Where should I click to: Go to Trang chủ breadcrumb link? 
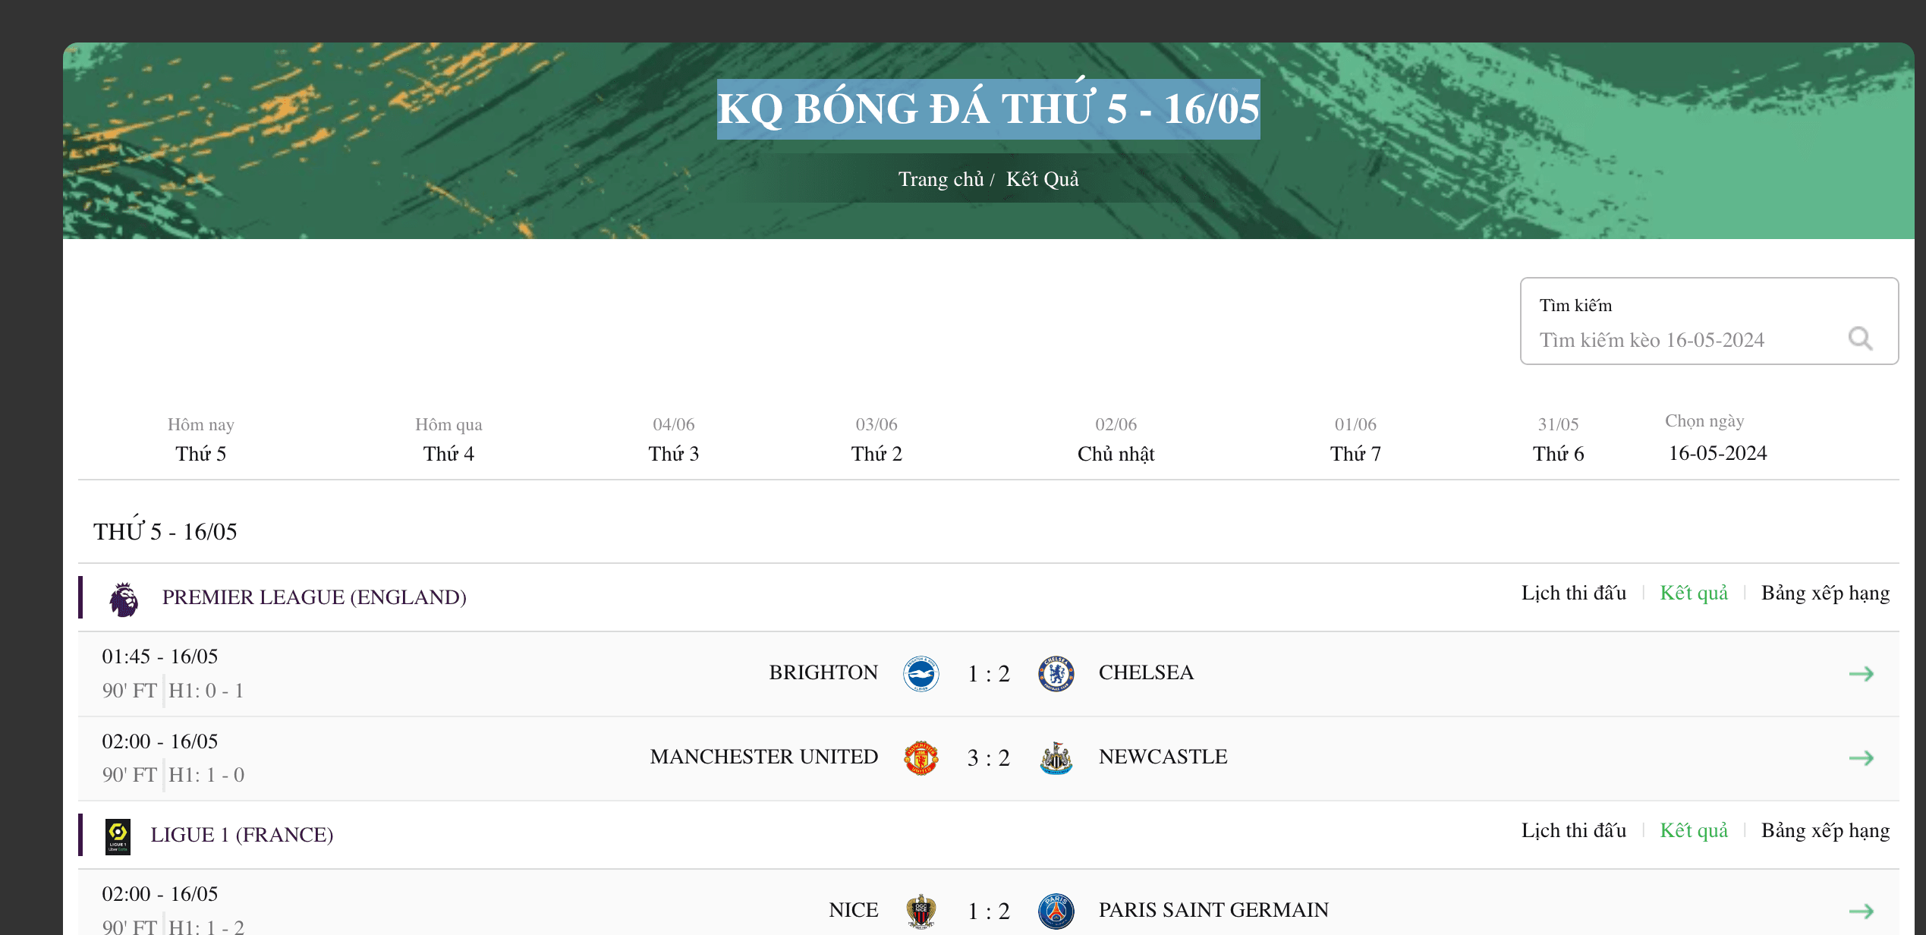(940, 179)
